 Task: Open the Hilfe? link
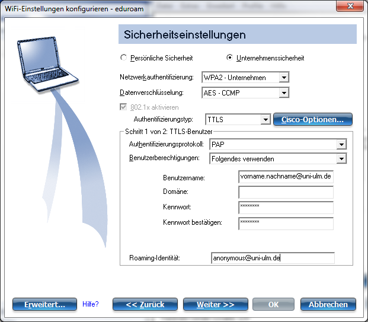click(90, 304)
